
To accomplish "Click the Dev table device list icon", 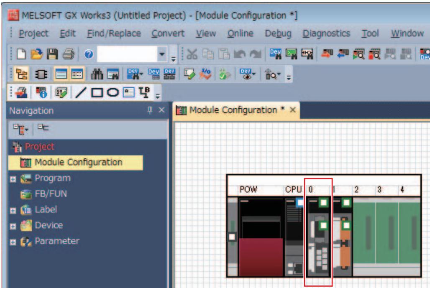I will point(154,74).
